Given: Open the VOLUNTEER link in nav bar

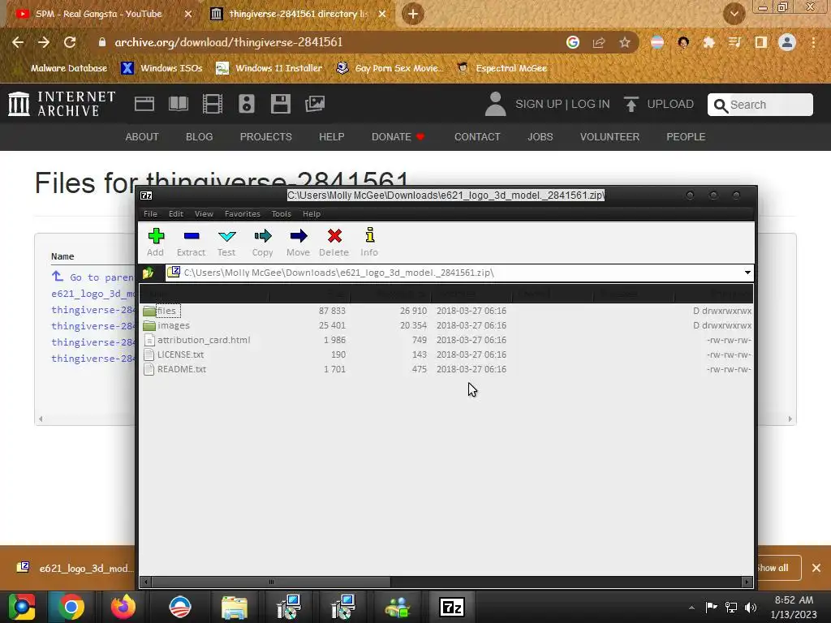Looking at the screenshot, I should click(x=609, y=136).
